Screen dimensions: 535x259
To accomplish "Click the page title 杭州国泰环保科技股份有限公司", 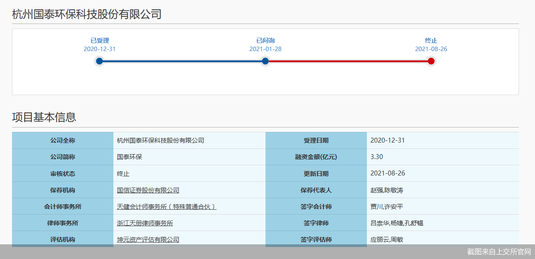I will (87, 14).
